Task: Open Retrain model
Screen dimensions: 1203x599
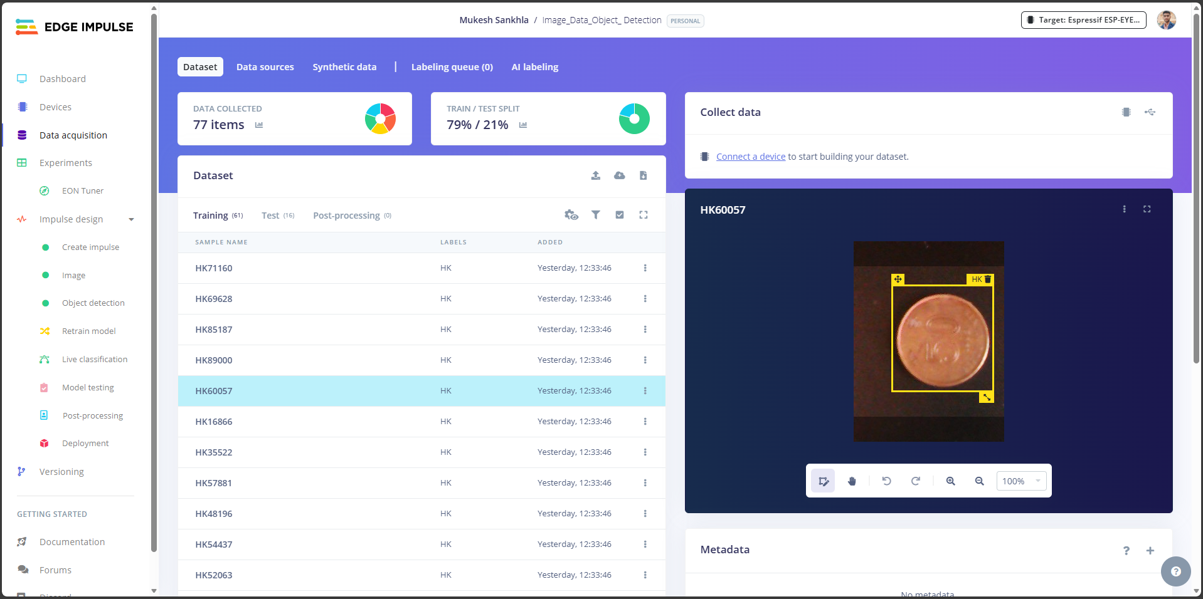Action: 88,331
